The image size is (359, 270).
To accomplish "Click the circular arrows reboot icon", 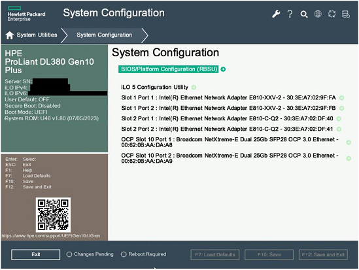I will [x=332, y=14].
